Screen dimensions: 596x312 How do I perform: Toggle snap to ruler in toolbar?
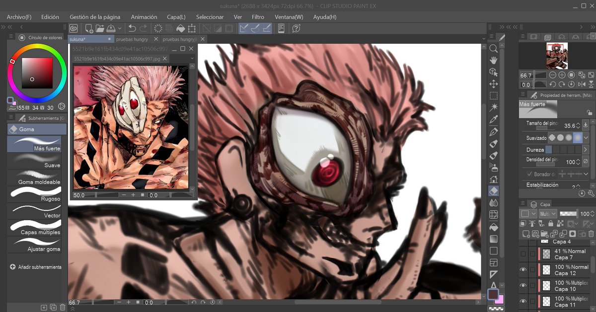click(244, 28)
